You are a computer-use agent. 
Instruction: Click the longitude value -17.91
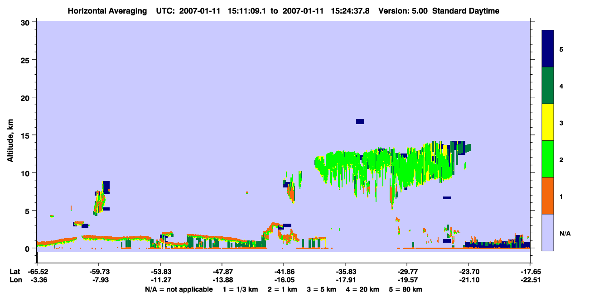tap(345, 280)
